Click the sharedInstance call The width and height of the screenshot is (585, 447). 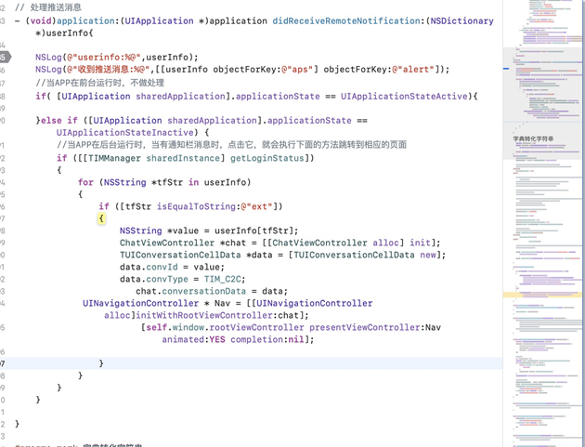[x=183, y=158]
